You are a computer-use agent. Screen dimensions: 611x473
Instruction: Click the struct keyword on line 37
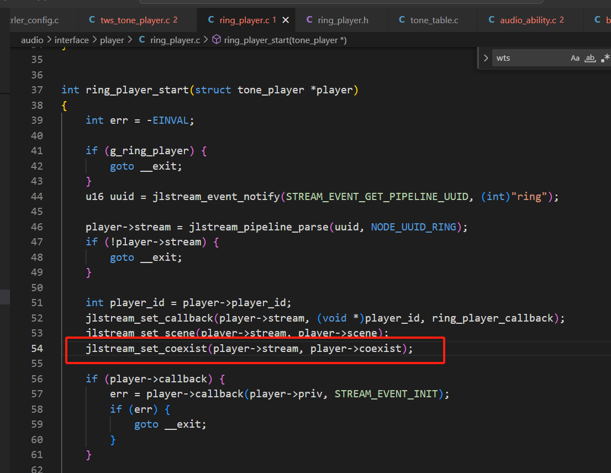(213, 90)
